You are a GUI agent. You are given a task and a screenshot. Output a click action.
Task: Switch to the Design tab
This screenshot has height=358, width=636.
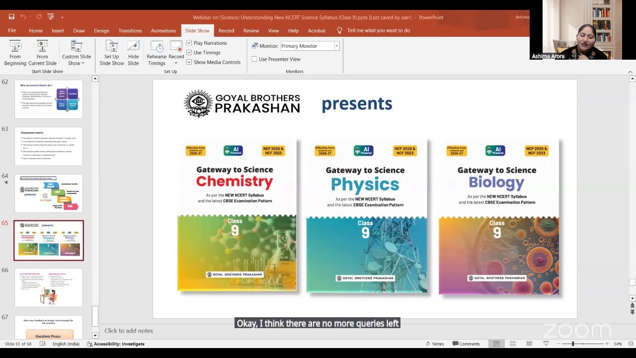pyautogui.click(x=101, y=30)
